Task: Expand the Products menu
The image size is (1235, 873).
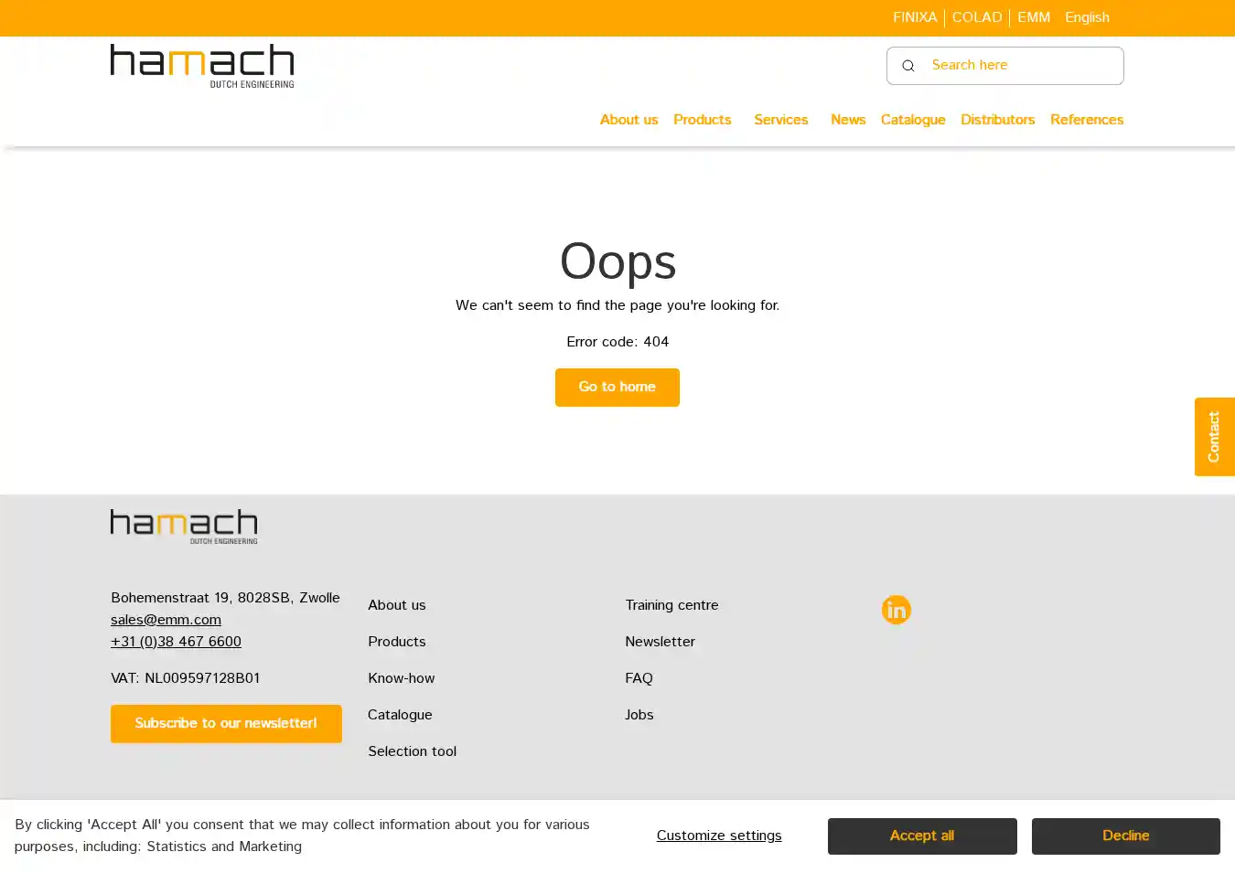Action: (702, 120)
